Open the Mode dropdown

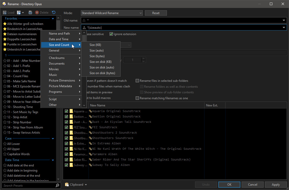click(112, 13)
